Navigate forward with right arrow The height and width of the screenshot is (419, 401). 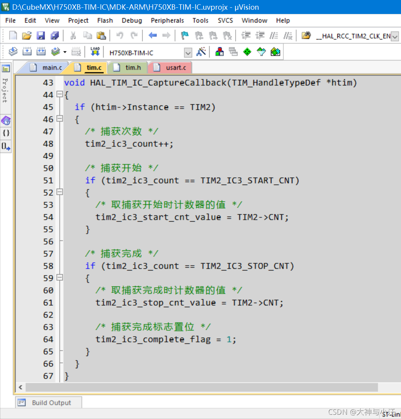coord(166,36)
